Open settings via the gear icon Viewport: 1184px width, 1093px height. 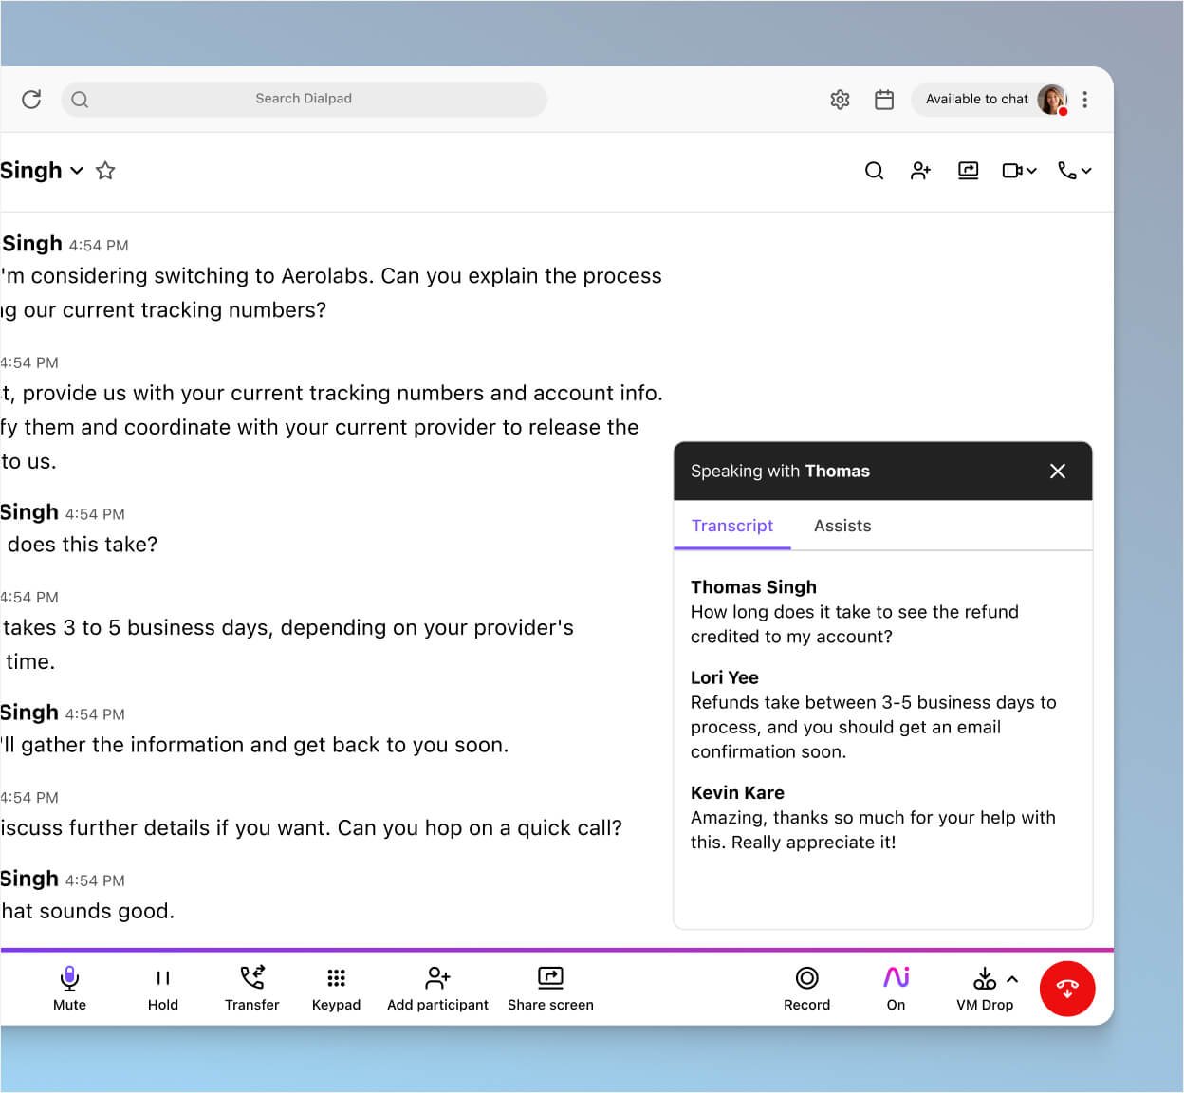pyautogui.click(x=840, y=100)
